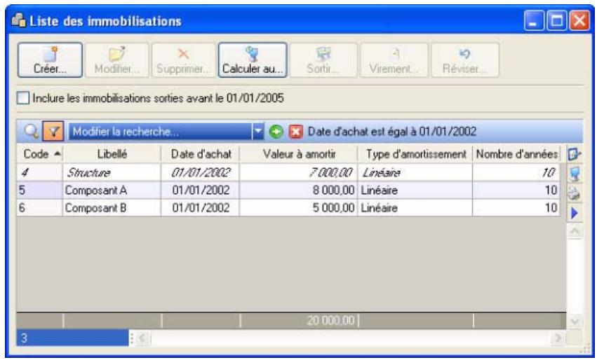Click the 20 000,00 total in footer
Screen dimensions: 597x360
coord(330,321)
